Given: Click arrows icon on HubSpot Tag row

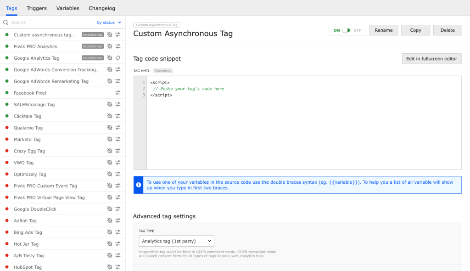Looking at the screenshot, I should tap(118, 267).
